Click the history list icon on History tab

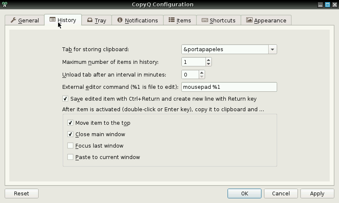coord(53,19)
